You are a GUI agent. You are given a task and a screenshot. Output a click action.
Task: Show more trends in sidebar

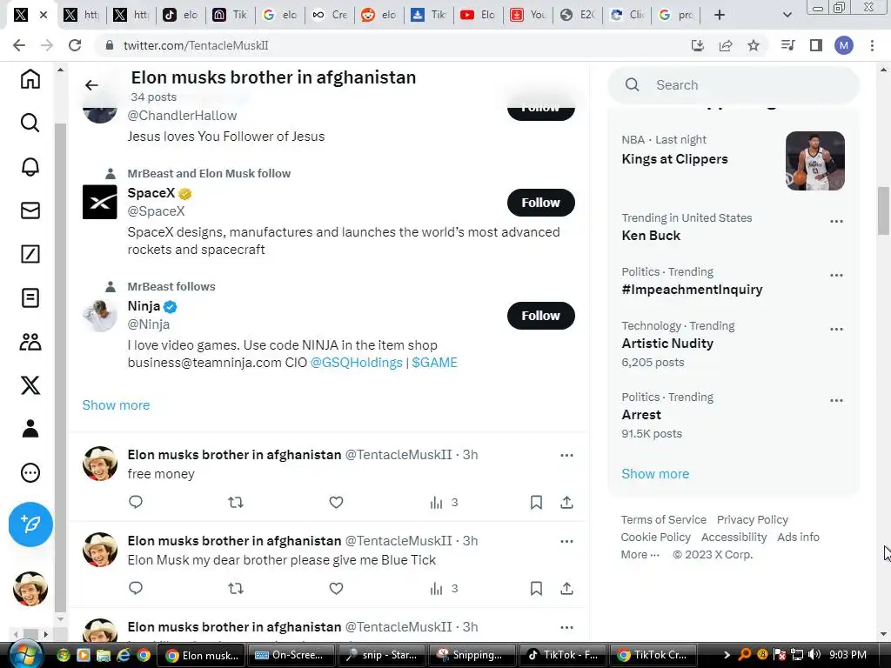click(655, 474)
